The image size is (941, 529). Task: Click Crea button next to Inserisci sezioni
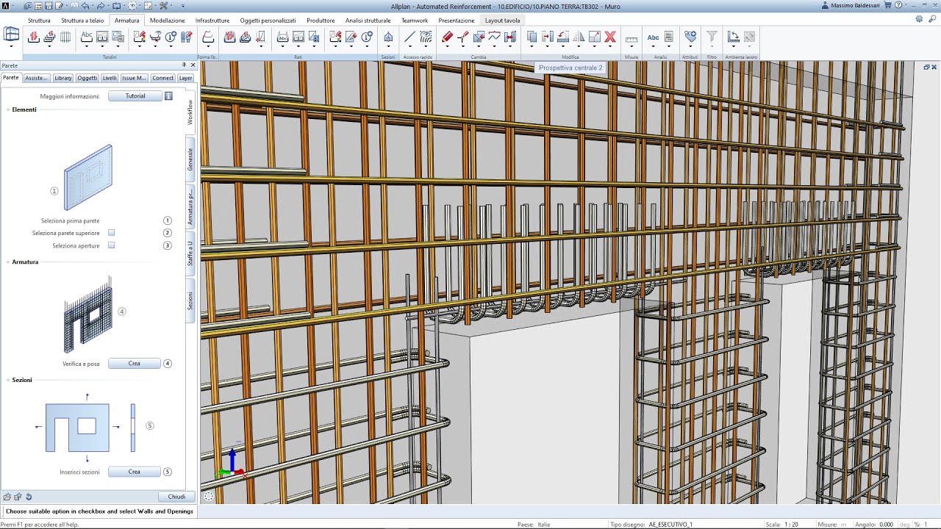point(134,472)
